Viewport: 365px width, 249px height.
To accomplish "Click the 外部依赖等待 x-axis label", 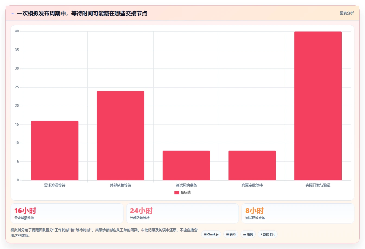I will pos(120,185).
